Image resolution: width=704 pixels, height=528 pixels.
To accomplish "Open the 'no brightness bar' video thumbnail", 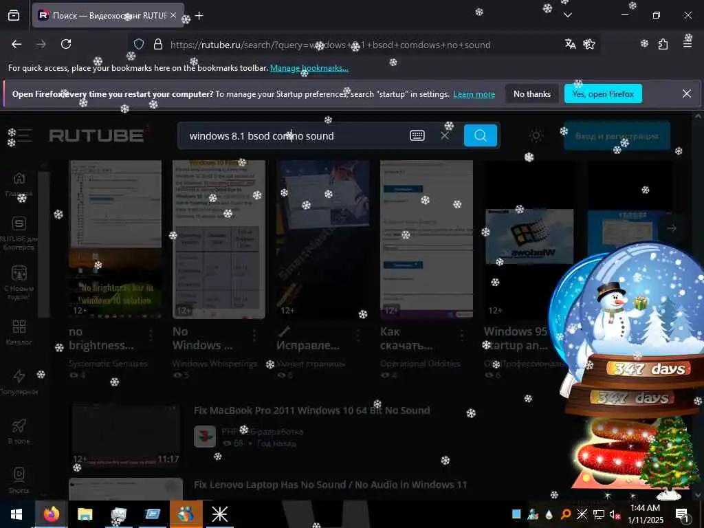I will tap(115, 239).
